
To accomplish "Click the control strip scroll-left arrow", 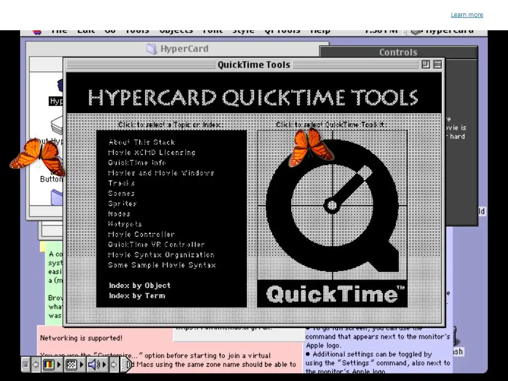I will click(36, 365).
